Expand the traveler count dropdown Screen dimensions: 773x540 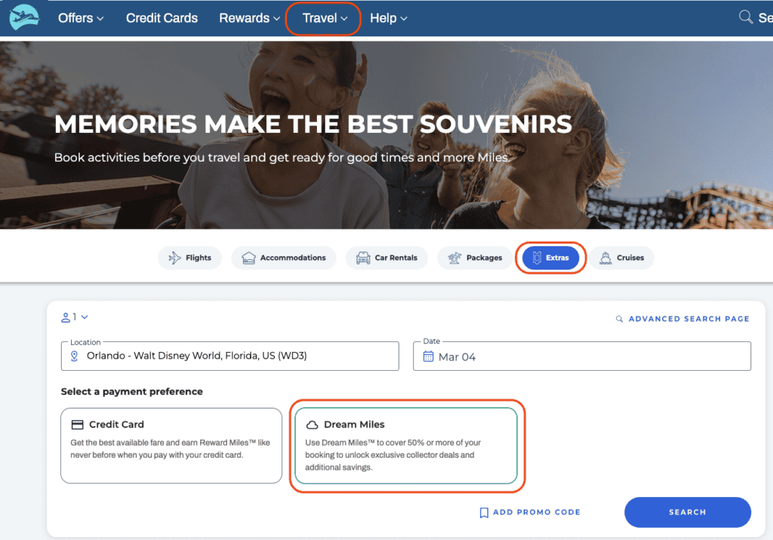click(75, 317)
